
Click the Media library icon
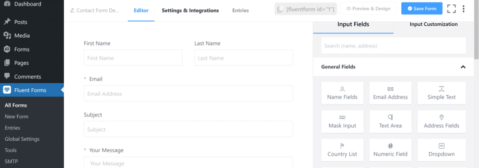[x=7, y=36]
